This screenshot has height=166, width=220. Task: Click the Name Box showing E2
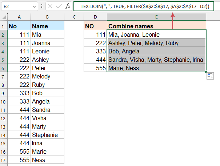pyautogui.click(x=16, y=7)
